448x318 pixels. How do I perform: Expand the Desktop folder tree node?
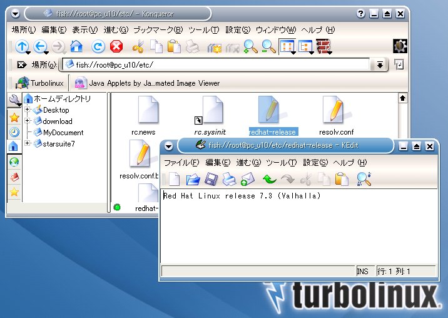pyautogui.click(x=27, y=110)
